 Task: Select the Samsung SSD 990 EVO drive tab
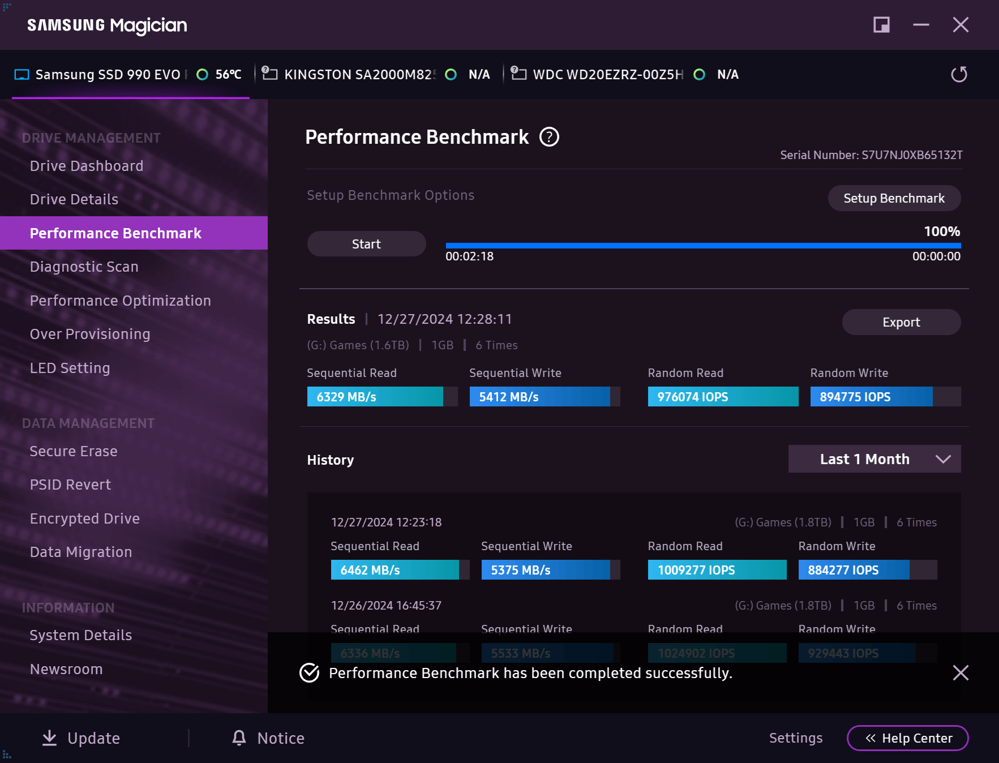pos(130,74)
